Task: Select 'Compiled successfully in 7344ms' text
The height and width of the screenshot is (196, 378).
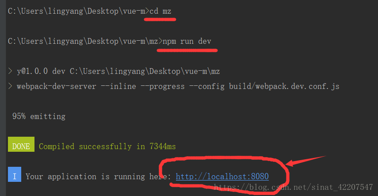Action: tap(107, 146)
